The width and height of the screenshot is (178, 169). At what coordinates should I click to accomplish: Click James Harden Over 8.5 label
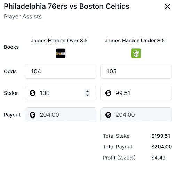click(x=59, y=41)
